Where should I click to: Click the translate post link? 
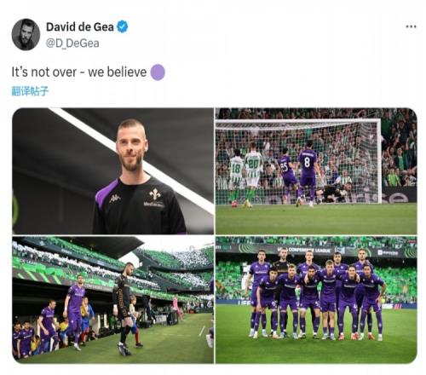click(x=30, y=91)
